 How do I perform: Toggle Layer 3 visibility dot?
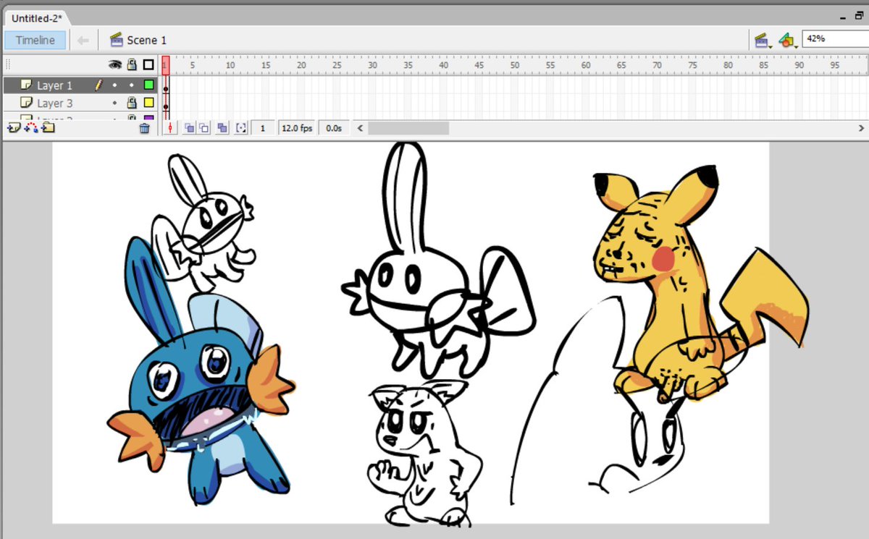pyautogui.click(x=114, y=103)
